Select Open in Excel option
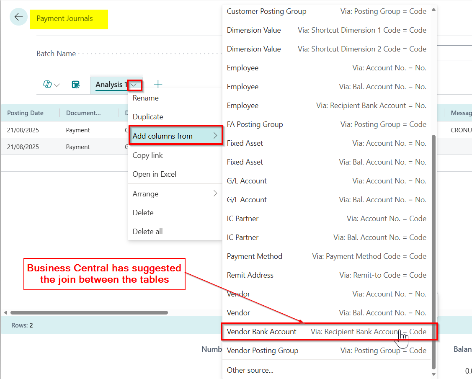 pos(154,174)
